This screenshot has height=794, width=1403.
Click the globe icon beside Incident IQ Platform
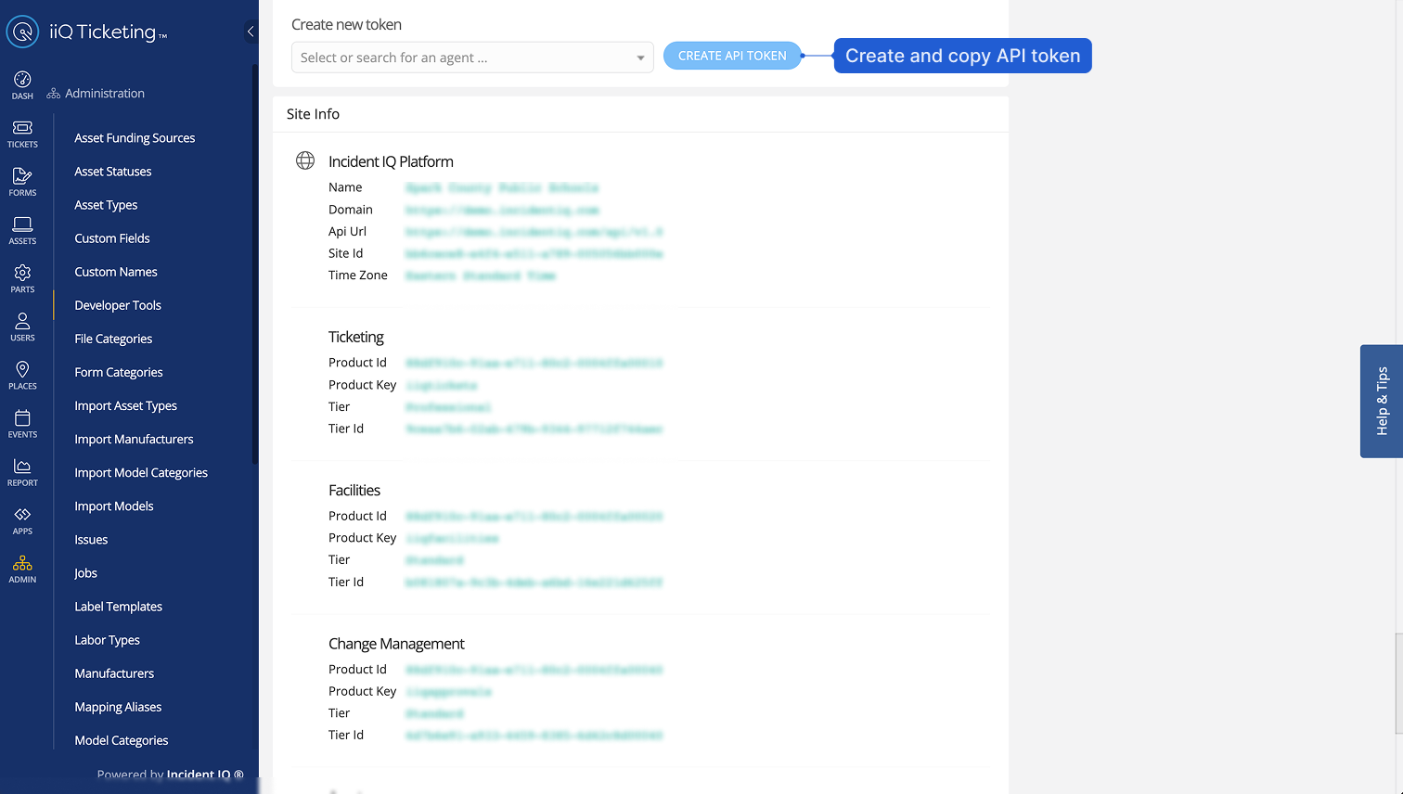pos(305,160)
